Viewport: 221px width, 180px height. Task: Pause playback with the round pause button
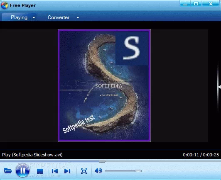22,170
